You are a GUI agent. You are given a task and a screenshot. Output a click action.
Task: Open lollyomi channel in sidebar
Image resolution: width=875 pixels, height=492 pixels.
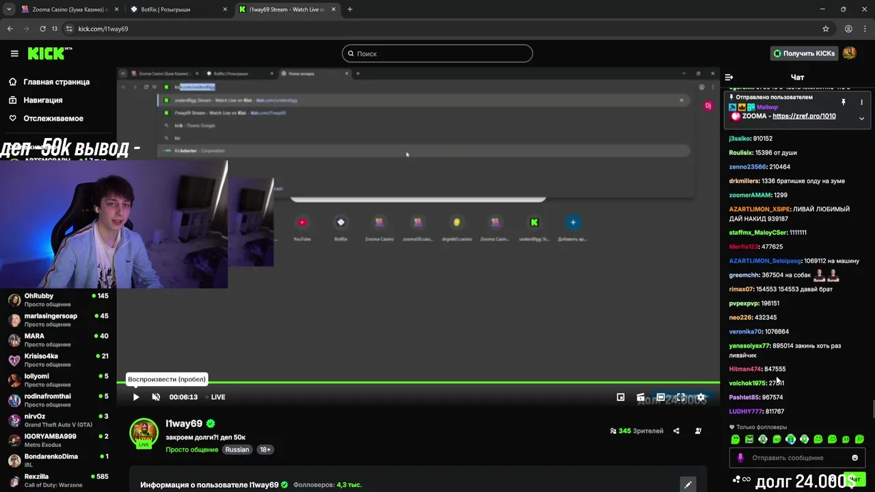pos(58,380)
